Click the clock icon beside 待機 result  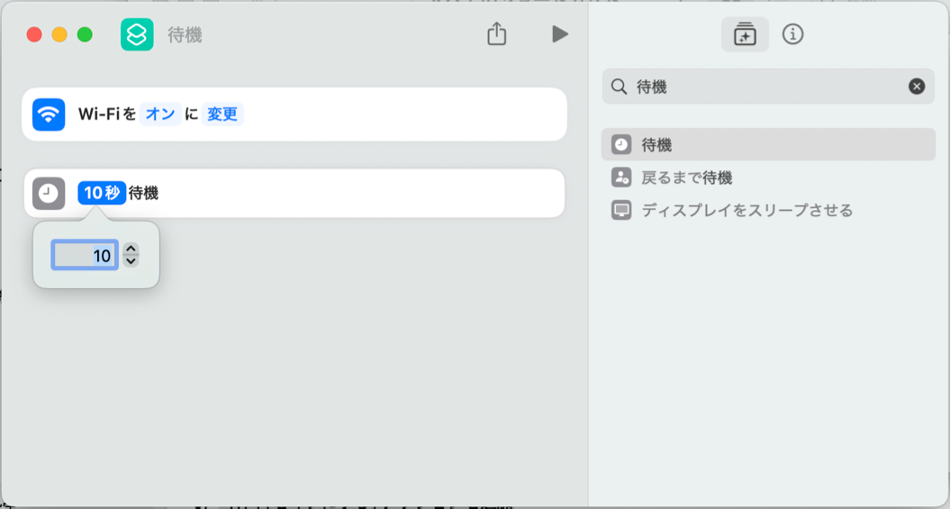(621, 144)
